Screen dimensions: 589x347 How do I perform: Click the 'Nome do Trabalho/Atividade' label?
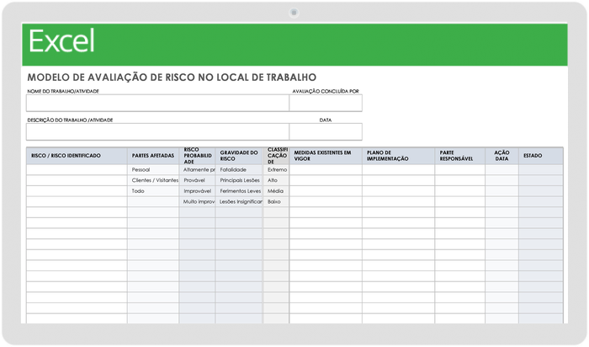click(x=63, y=91)
